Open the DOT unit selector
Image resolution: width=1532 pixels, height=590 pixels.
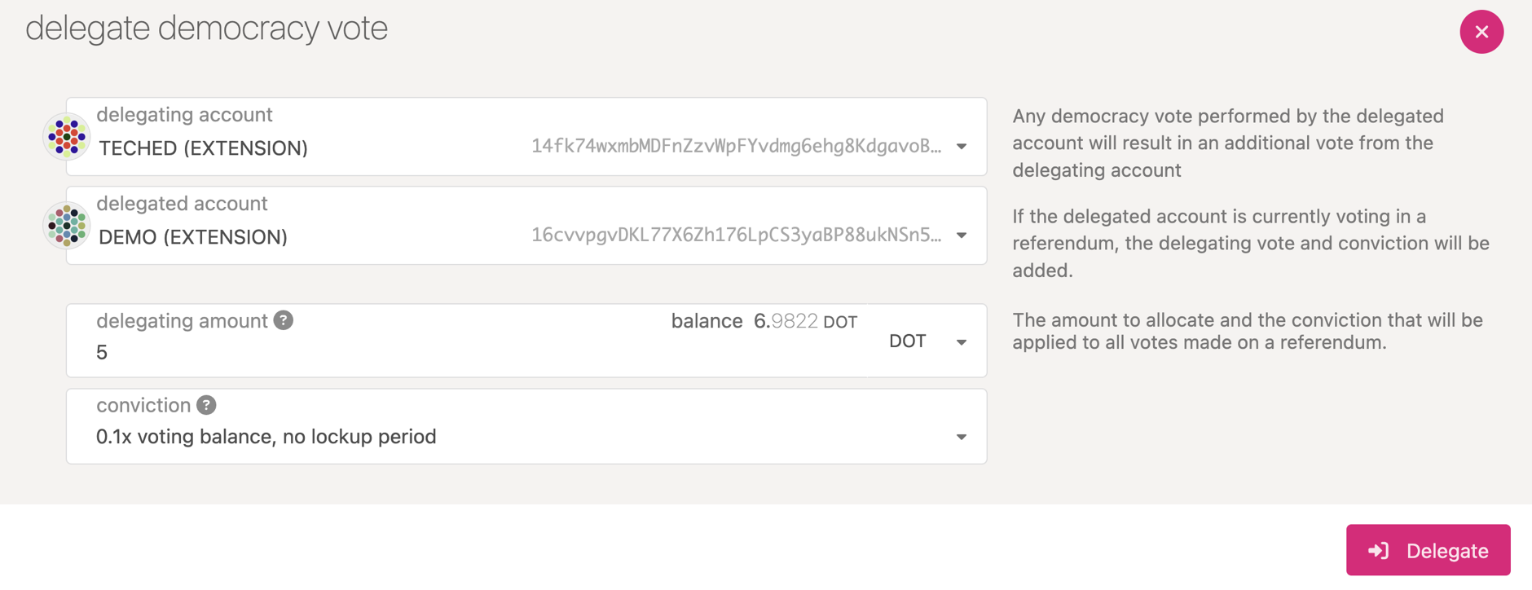927,341
